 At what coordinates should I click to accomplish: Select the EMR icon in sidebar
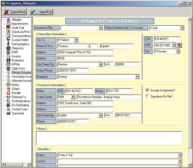[x=8, y=52]
